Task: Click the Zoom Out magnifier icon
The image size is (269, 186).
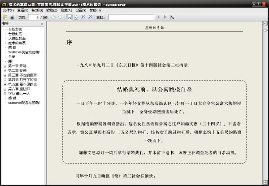Action: 83,17
